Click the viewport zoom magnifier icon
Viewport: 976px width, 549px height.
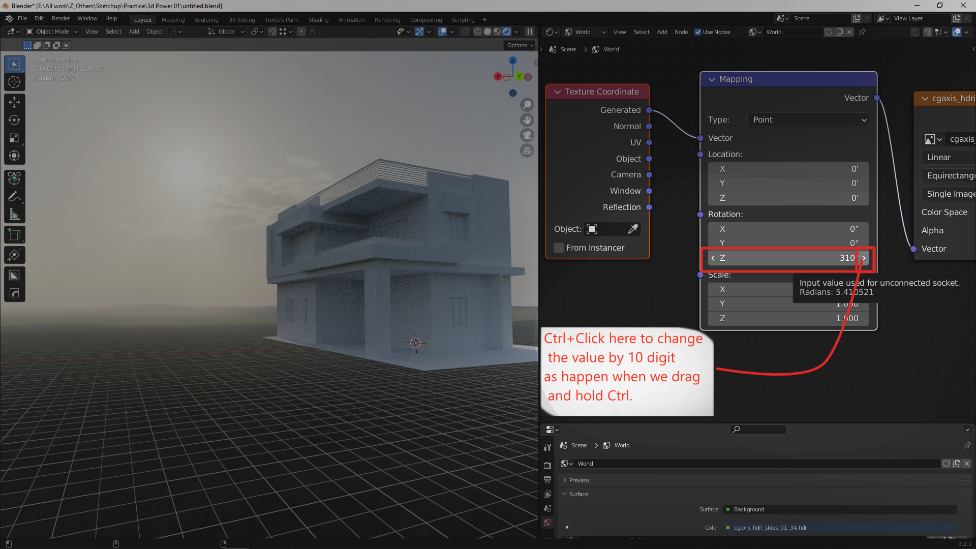point(527,105)
